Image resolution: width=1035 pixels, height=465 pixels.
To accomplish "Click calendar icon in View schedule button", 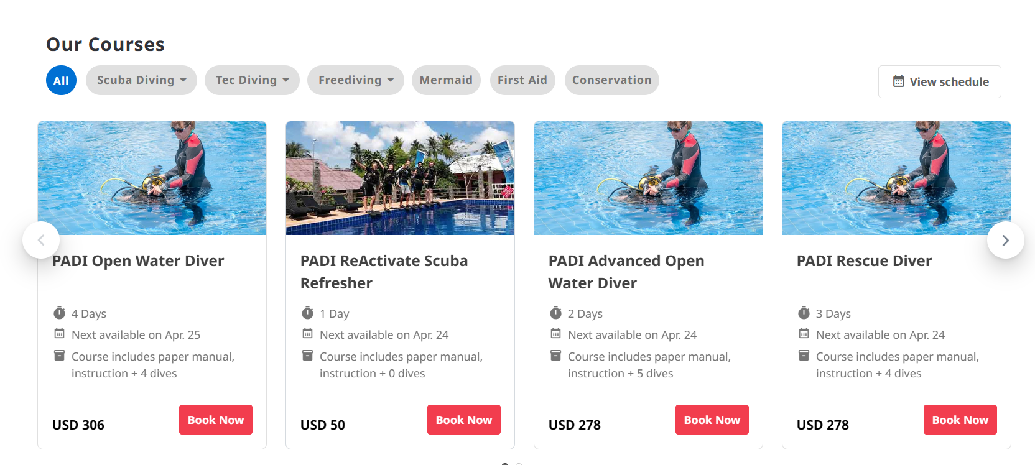I will tap(898, 81).
